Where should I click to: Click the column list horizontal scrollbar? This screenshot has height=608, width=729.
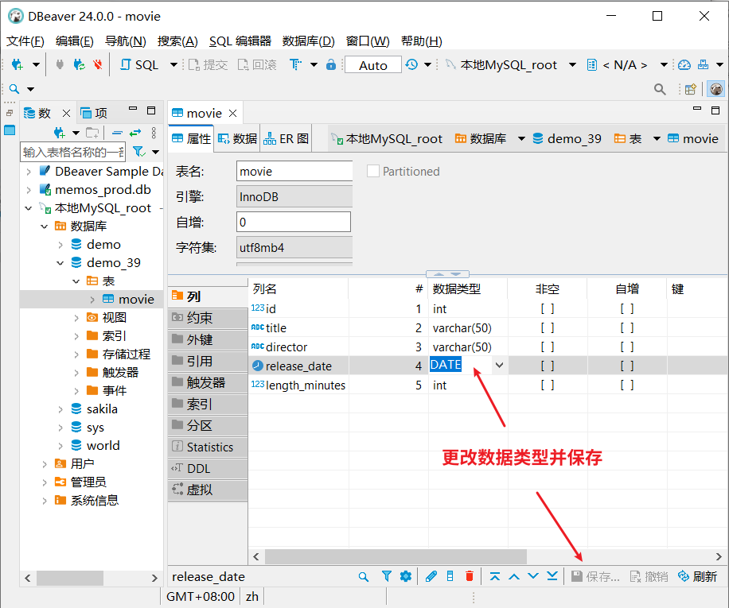point(396,556)
